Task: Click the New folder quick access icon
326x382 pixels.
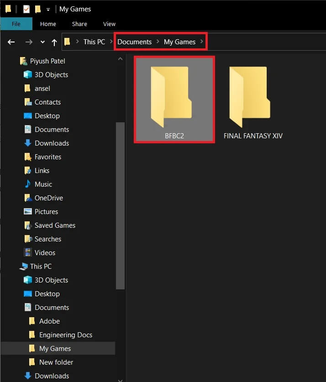Action: pos(38,9)
